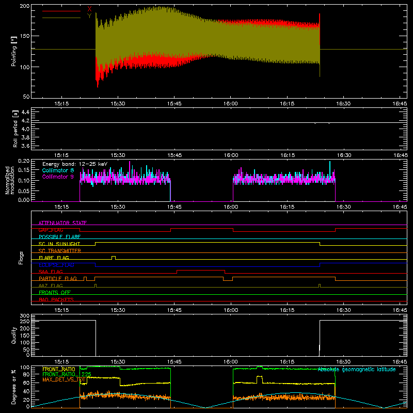Select the GAP_FLAG label

click(51, 230)
